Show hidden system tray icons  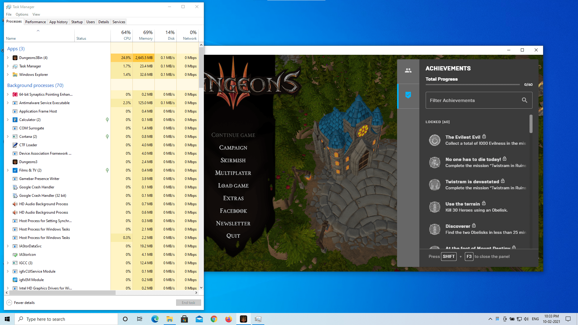tap(490, 319)
